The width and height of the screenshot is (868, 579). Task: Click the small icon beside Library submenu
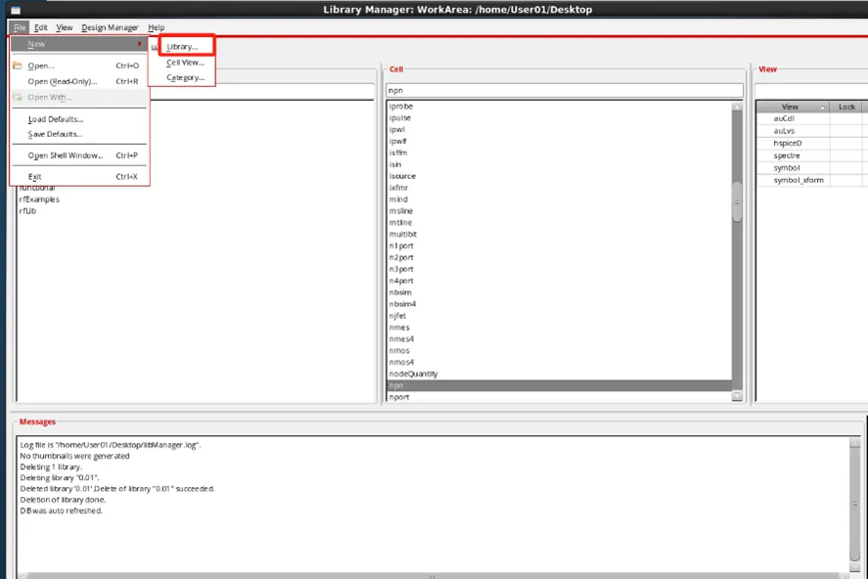click(x=156, y=46)
